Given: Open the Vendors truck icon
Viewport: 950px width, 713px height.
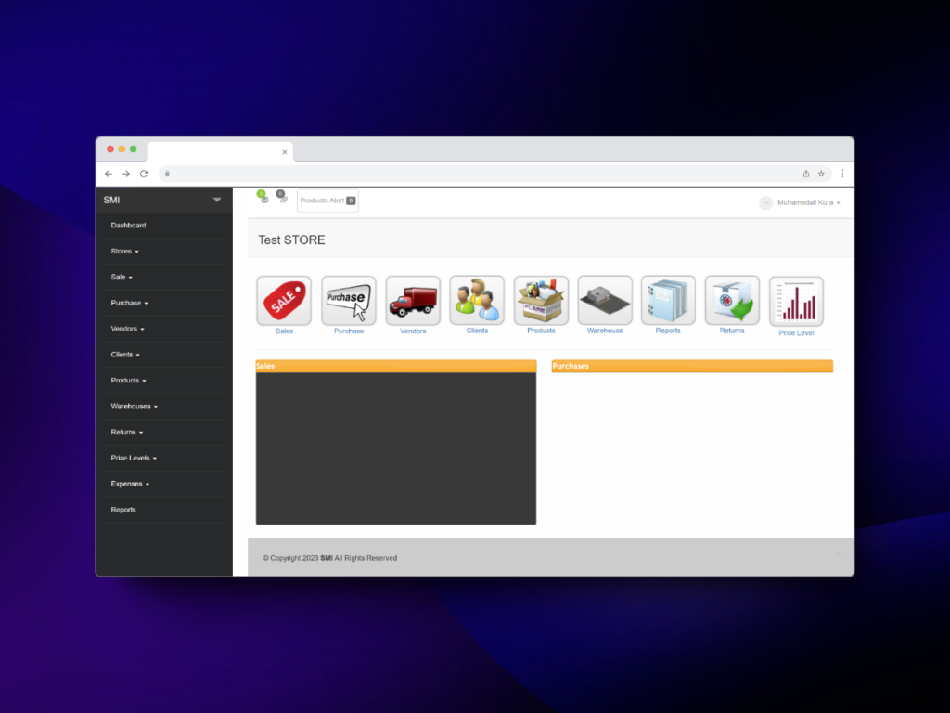Looking at the screenshot, I should [413, 301].
